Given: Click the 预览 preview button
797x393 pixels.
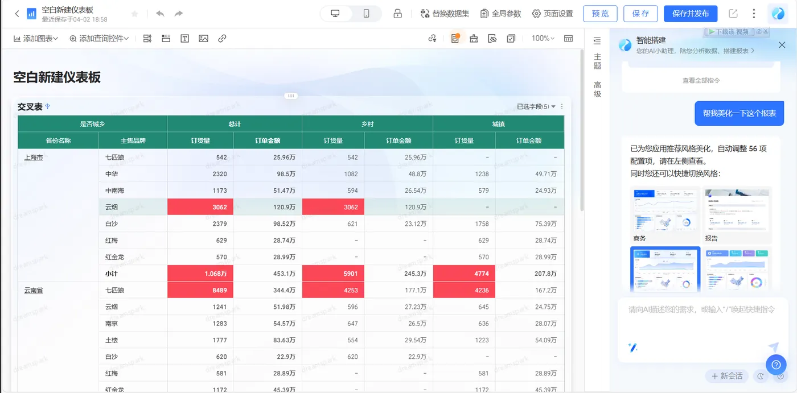Looking at the screenshot, I should tap(601, 14).
